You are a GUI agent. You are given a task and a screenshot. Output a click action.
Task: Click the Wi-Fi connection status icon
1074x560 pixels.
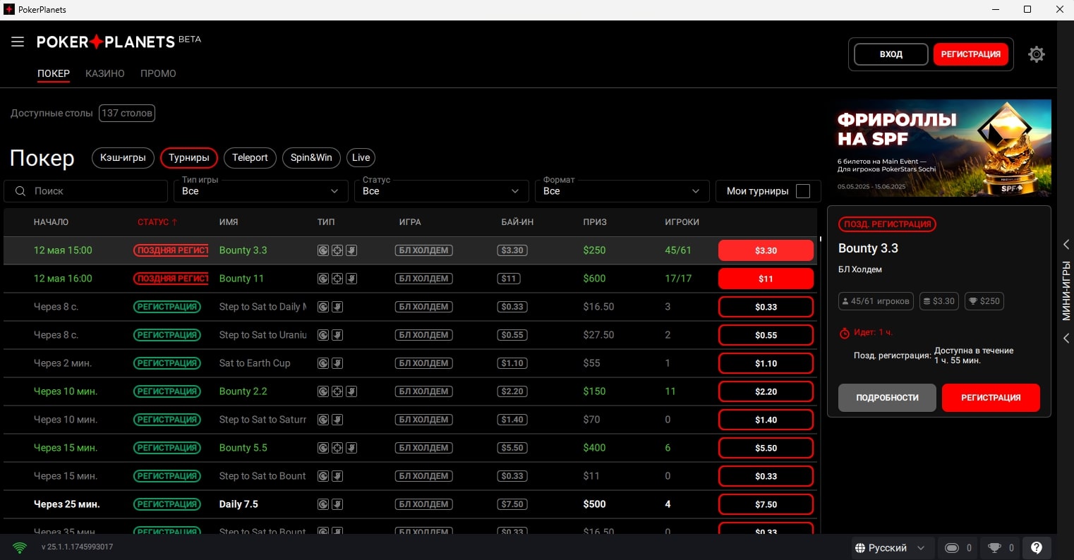(x=20, y=547)
